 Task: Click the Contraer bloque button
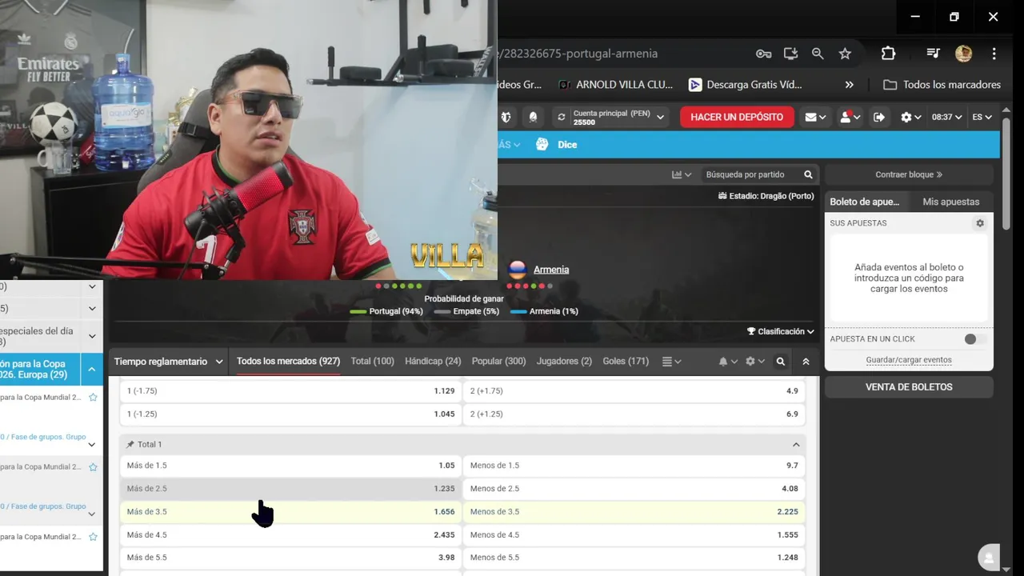click(x=909, y=174)
